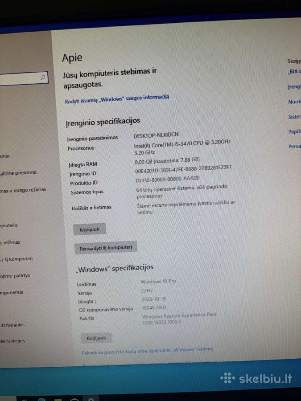The image size is (301, 401).
Task: Select sidebar item ending in 'į šį kompiuterį'
Action: 16,259
